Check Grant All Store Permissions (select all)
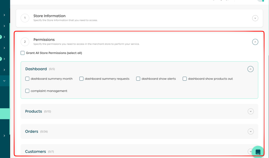Image resolution: width=269 pixels, height=158 pixels. click(x=23, y=53)
